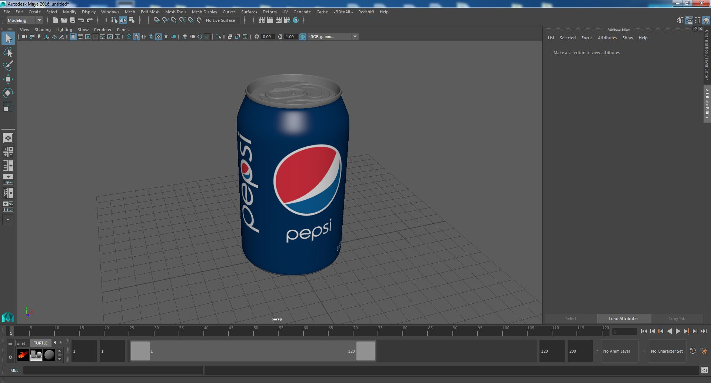711x383 pixels.
Task: Click the Load Attributes button
Action: tap(624, 319)
